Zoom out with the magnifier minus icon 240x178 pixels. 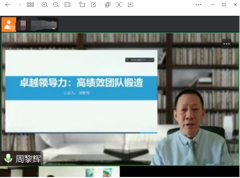pyautogui.click(x=56, y=5)
